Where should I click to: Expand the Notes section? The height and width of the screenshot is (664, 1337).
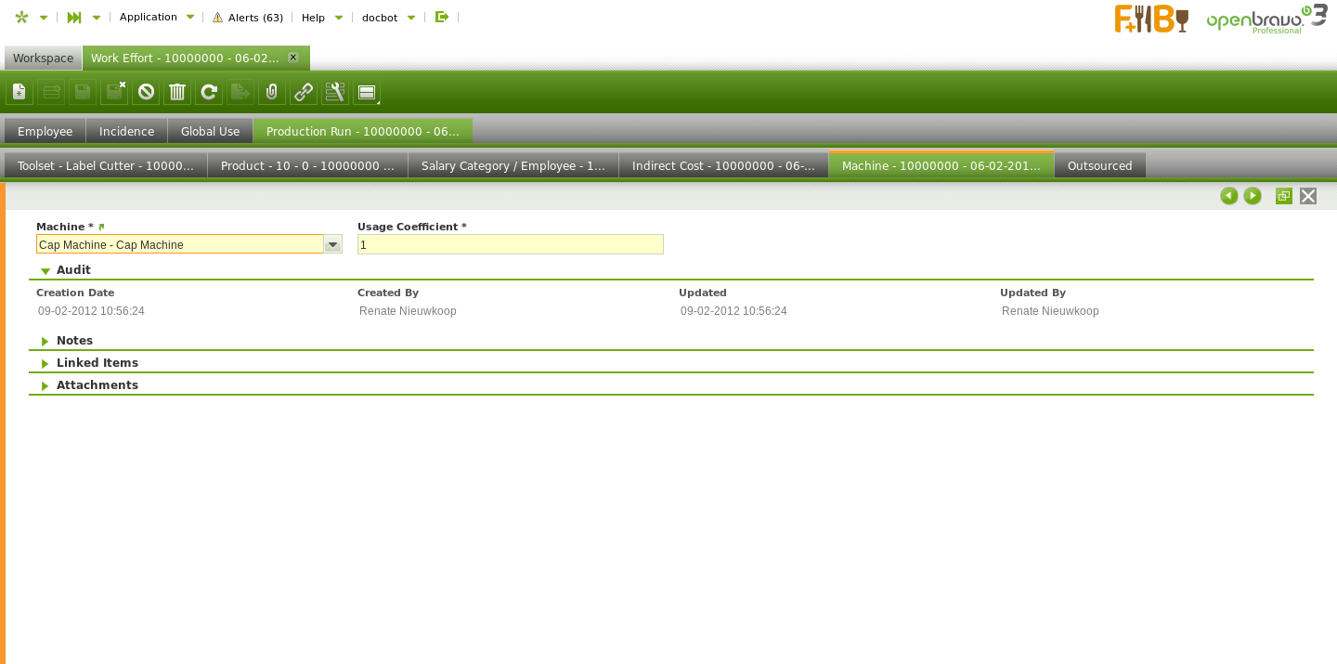tap(74, 341)
